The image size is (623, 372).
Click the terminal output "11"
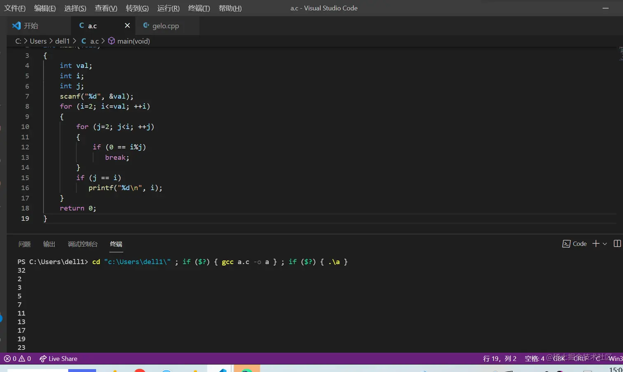21,314
